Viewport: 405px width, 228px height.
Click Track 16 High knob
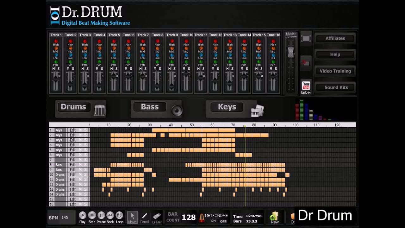click(273, 41)
